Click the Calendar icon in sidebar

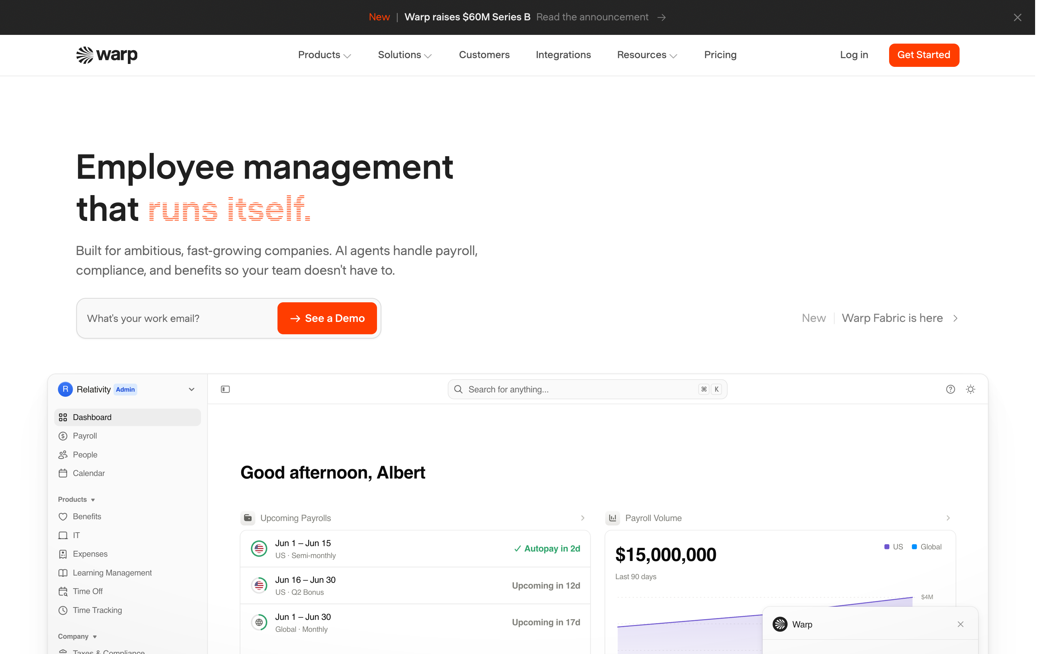[63, 473]
